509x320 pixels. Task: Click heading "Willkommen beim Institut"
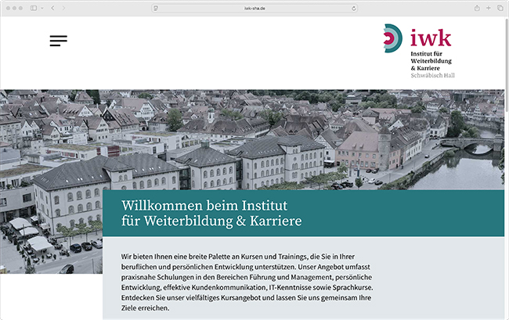pos(204,206)
